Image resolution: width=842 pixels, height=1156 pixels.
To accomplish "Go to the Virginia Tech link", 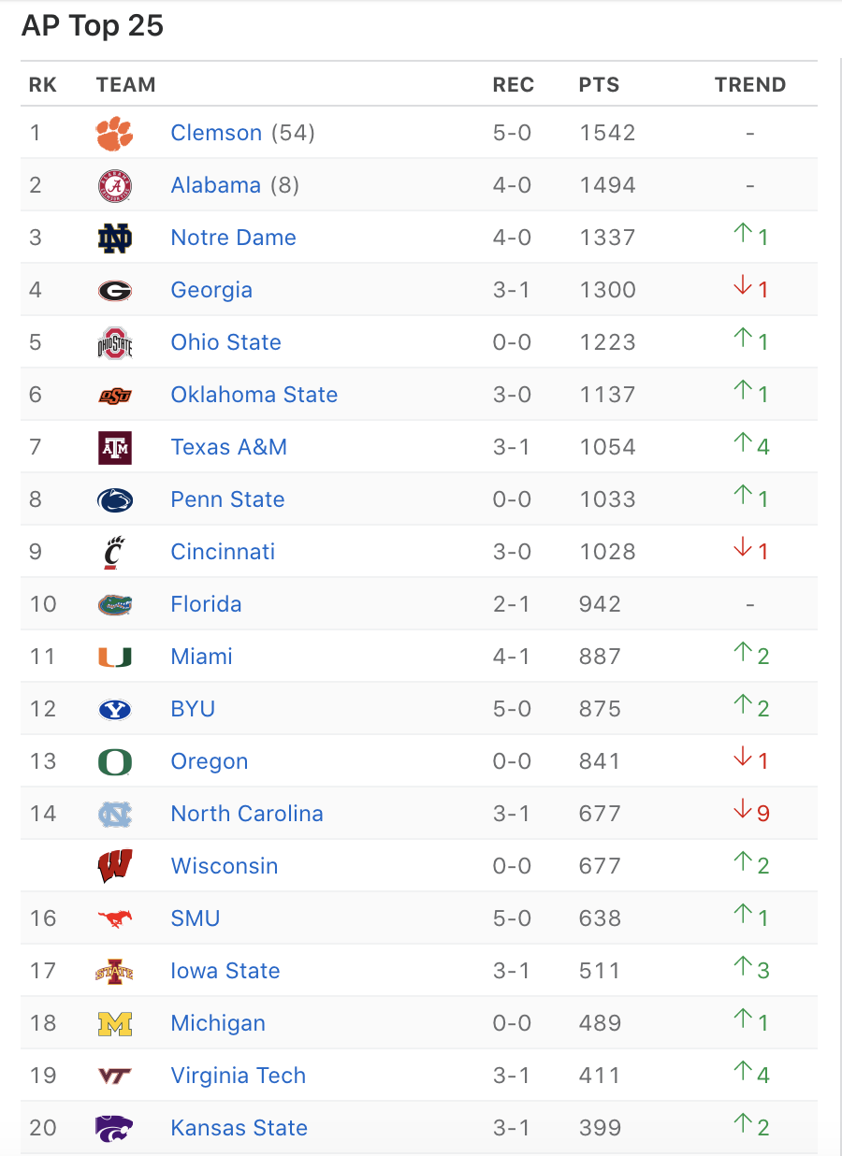I will 238,1076.
